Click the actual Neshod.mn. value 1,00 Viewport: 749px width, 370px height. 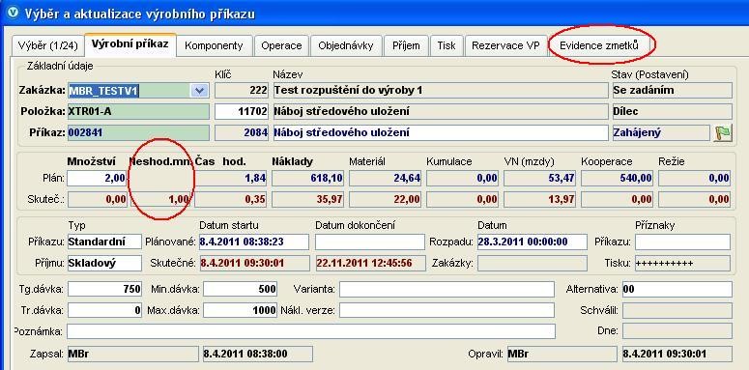click(x=160, y=200)
